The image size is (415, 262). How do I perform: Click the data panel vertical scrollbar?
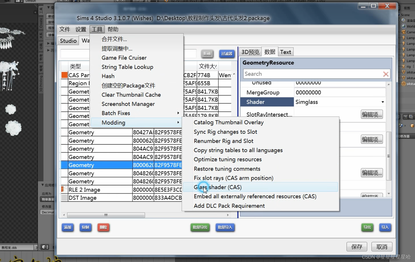(x=389, y=156)
